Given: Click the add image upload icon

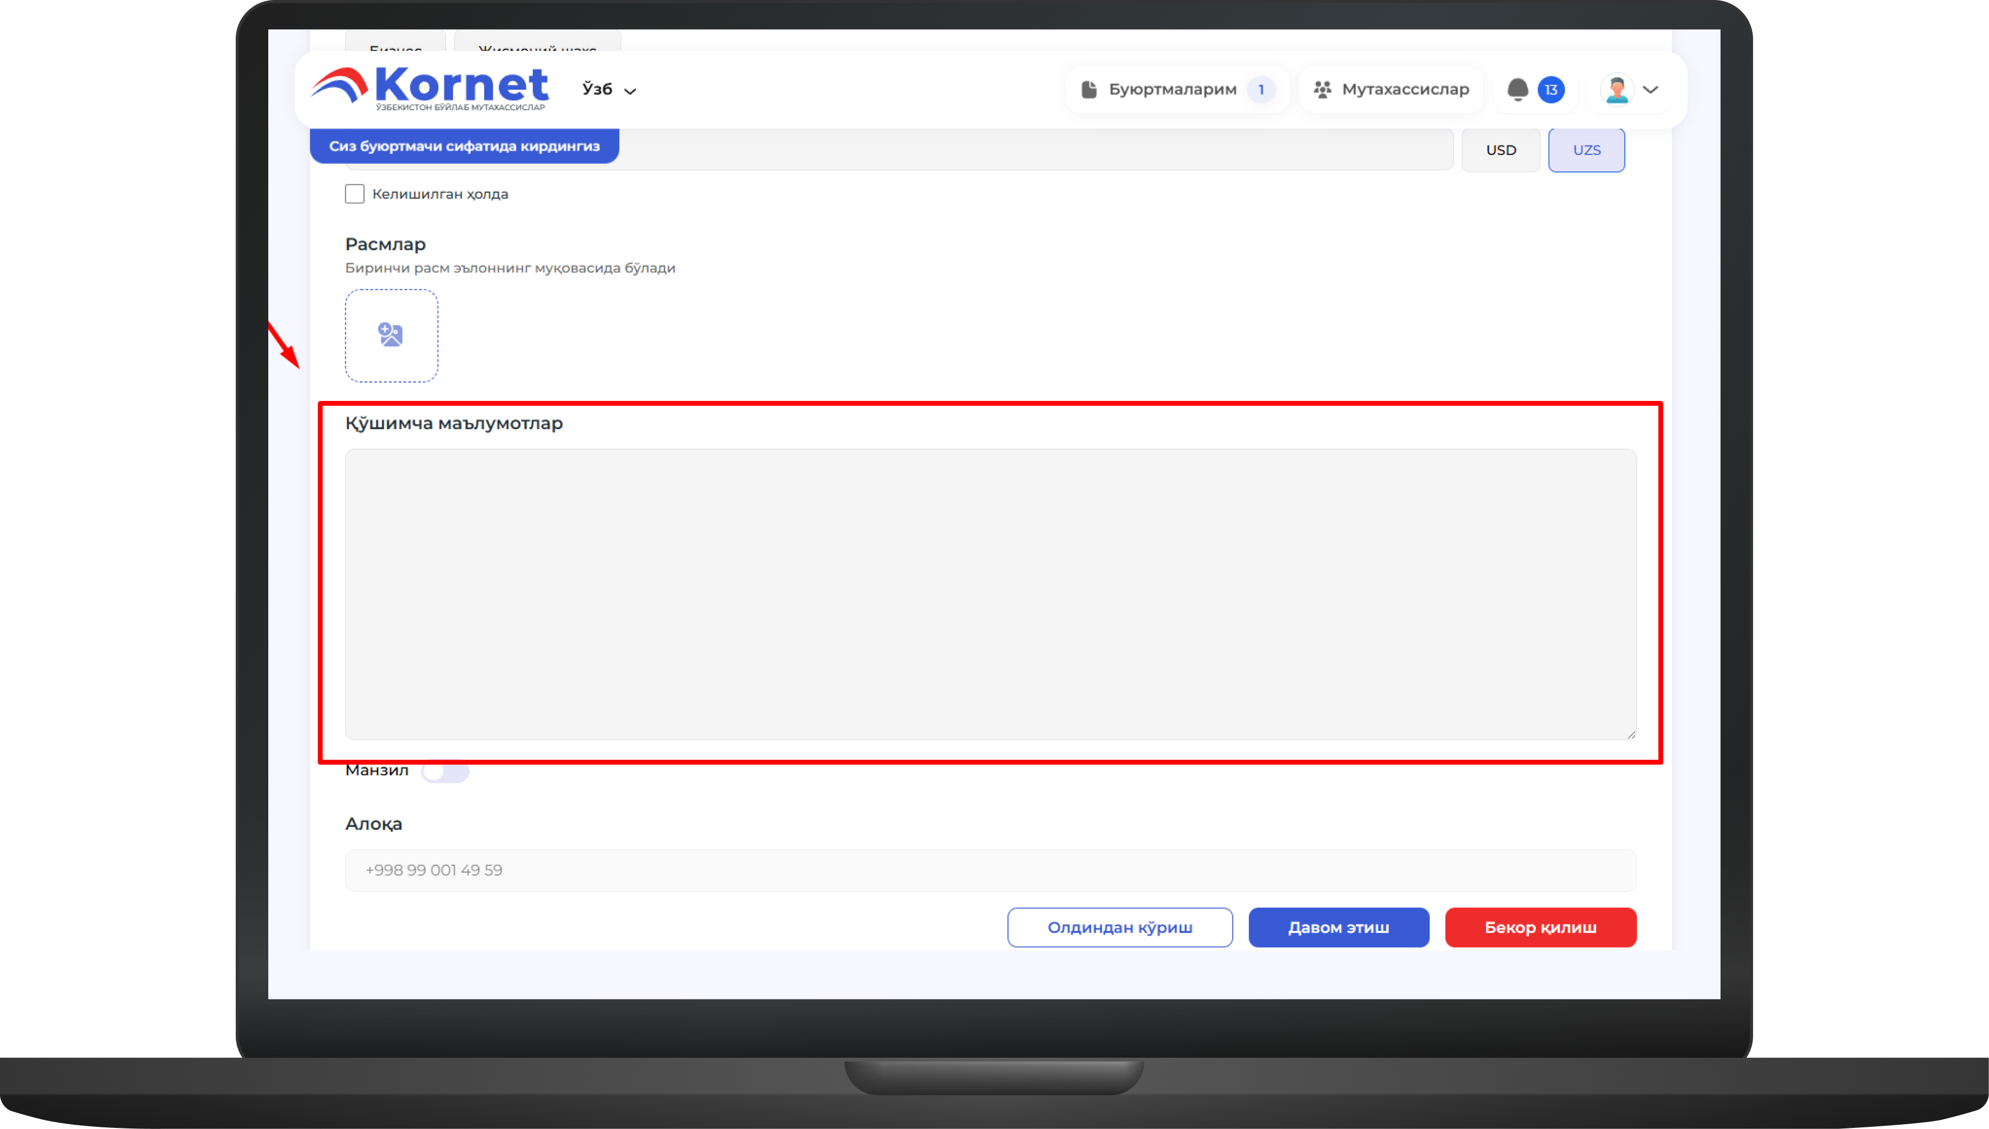Looking at the screenshot, I should (x=391, y=335).
